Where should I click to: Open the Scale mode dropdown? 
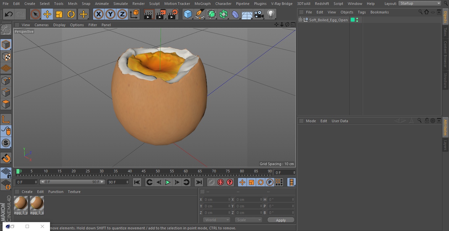tap(248, 220)
